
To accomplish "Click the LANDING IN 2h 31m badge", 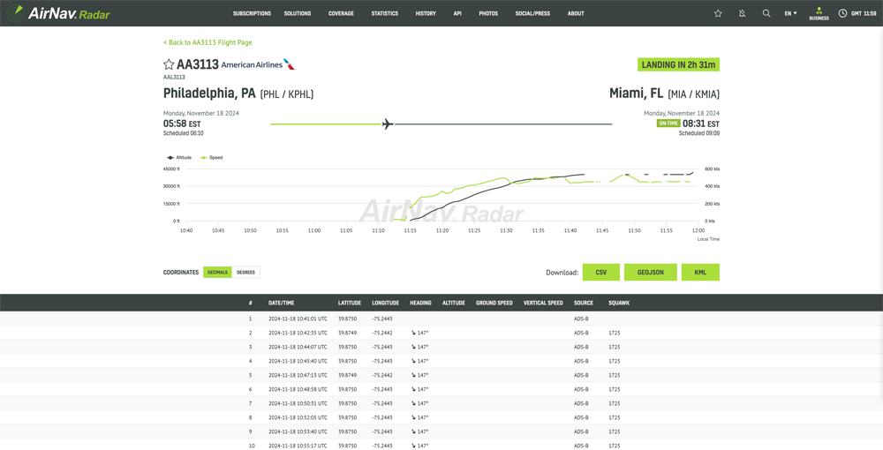I will [x=678, y=64].
